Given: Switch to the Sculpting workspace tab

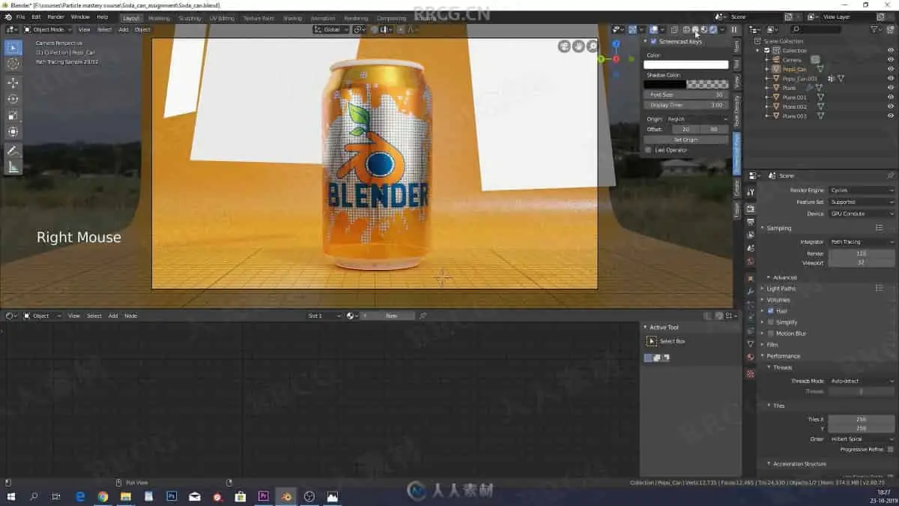Looking at the screenshot, I should [x=190, y=18].
